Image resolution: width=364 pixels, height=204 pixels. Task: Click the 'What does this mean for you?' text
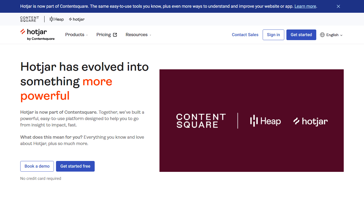pyautogui.click(x=51, y=137)
